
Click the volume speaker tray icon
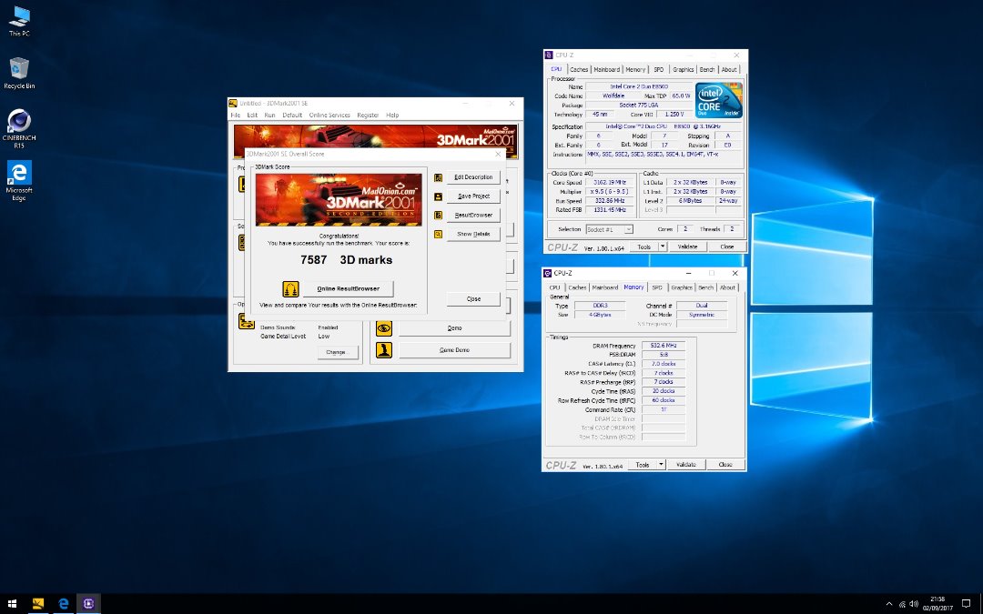point(914,604)
